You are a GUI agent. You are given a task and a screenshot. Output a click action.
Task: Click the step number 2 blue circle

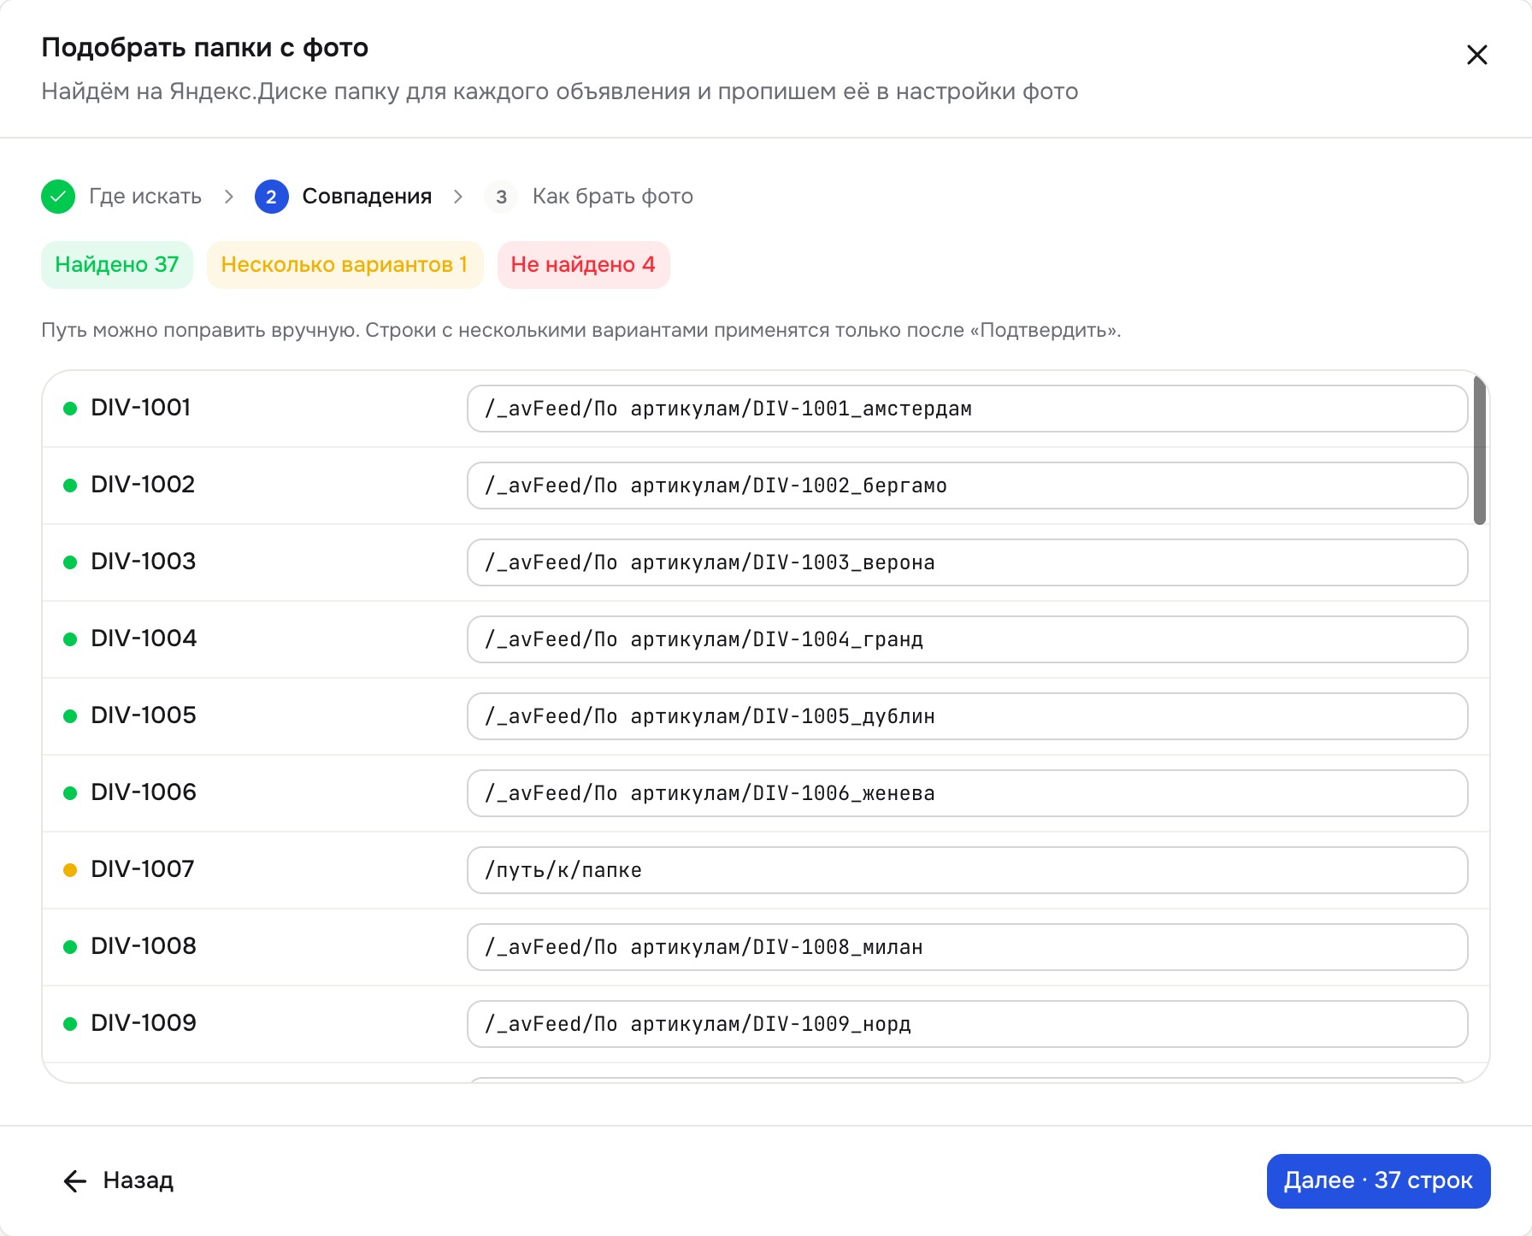coord(271,197)
